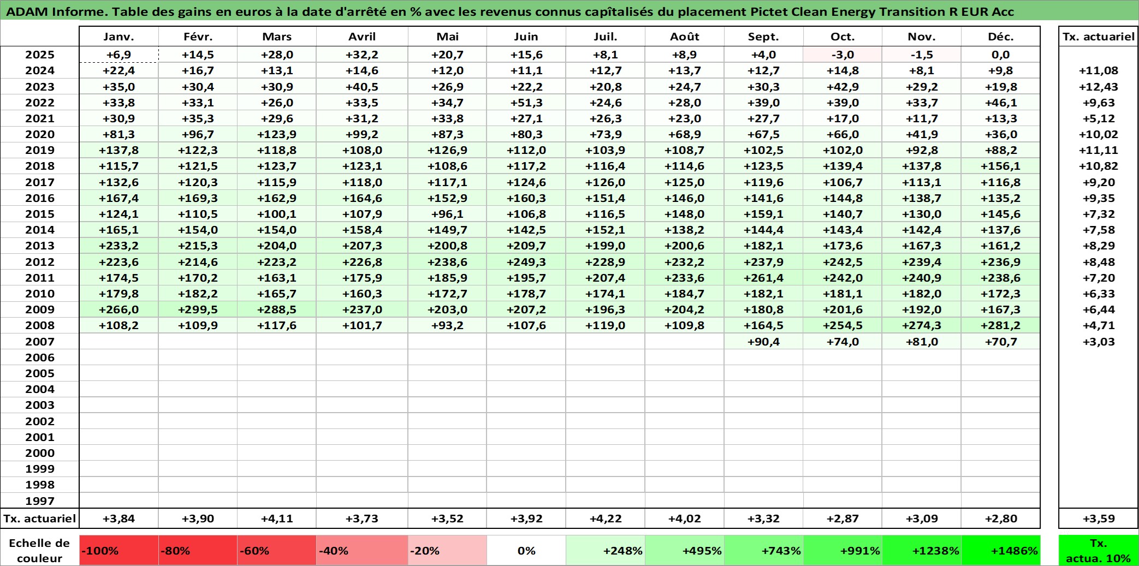
Task: Select the Sept. column header
Action: pyautogui.click(x=763, y=37)
